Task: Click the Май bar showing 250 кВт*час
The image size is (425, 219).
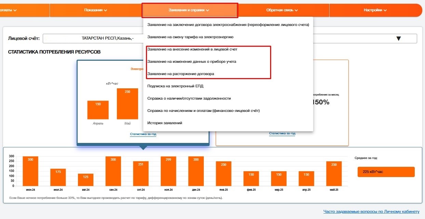Action: [128, 104]
